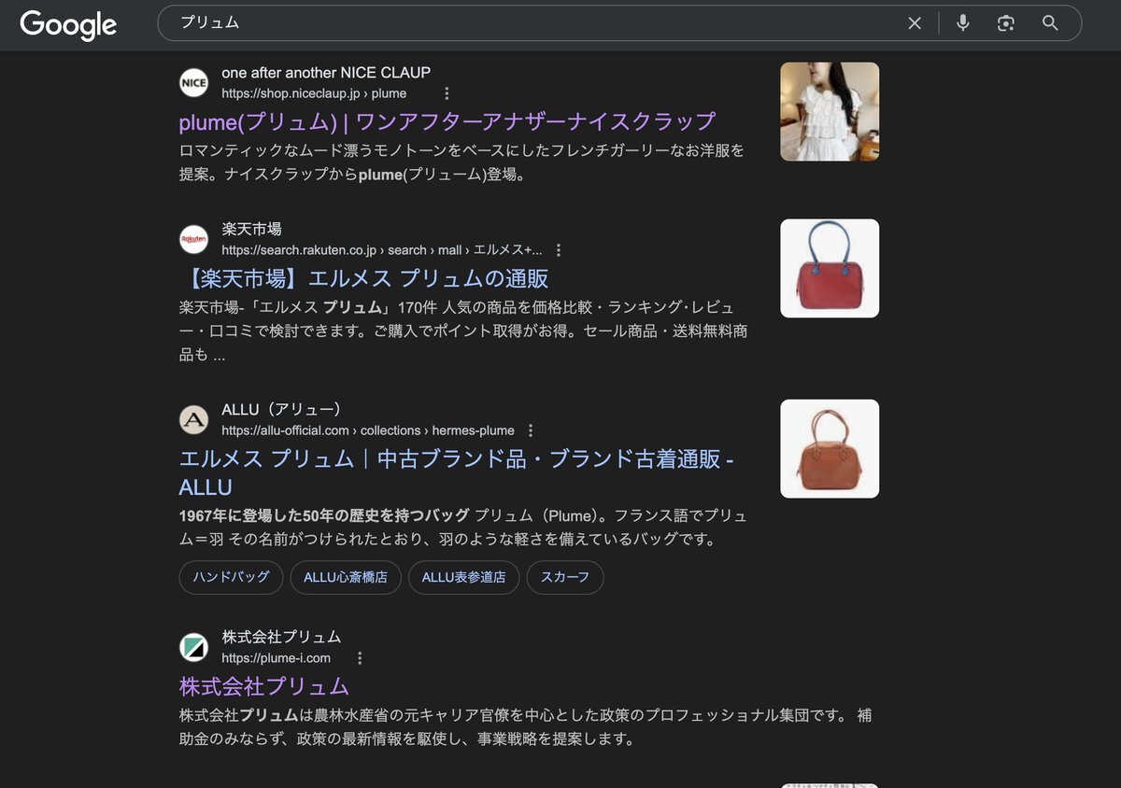Image resolution: width=1121 pixels, height=788 pixels.
Task: Open more options for NICE CLAUP result
Action: 447,93
